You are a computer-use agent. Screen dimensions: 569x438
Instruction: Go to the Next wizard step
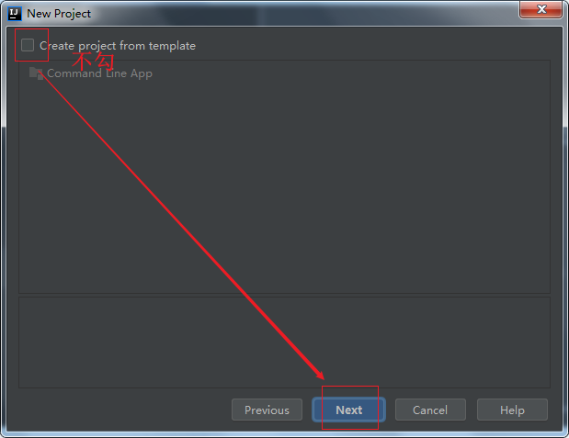coord(348,410)
